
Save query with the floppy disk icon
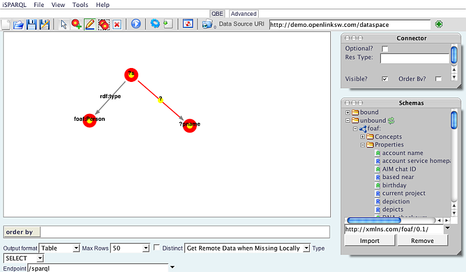tap(31, 24)
